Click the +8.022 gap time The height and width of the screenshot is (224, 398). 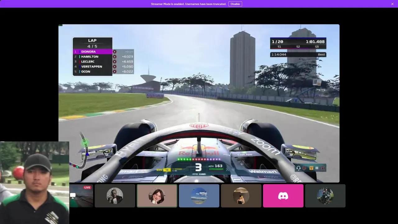point(127,72)
